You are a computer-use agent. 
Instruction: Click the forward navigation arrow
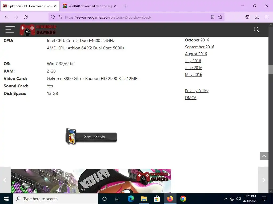click(16, 17)
